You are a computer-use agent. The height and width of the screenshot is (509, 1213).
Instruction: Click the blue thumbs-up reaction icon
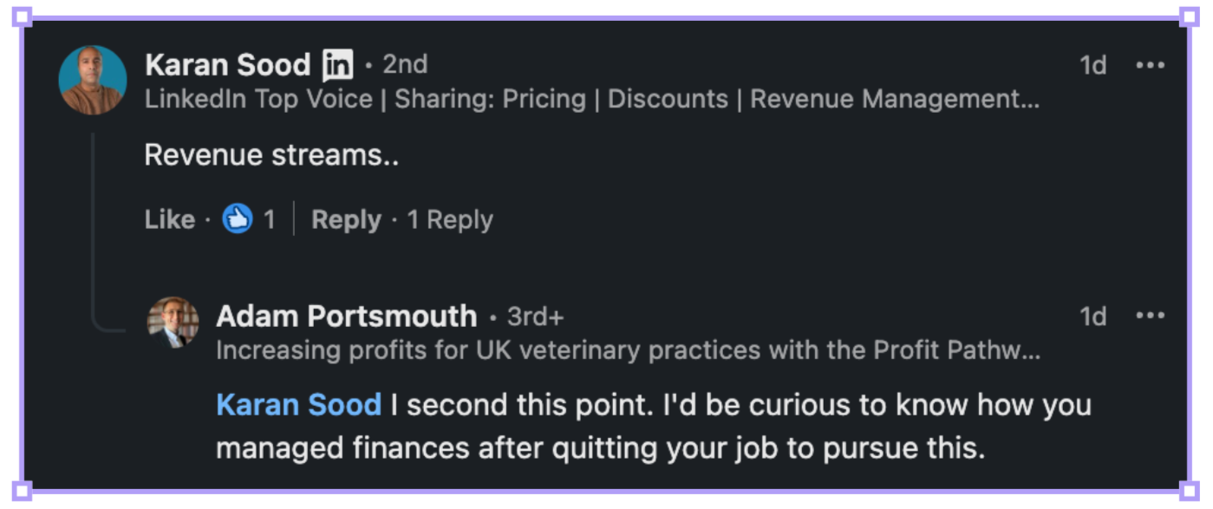pyautogui.click(x=237, y=219)
